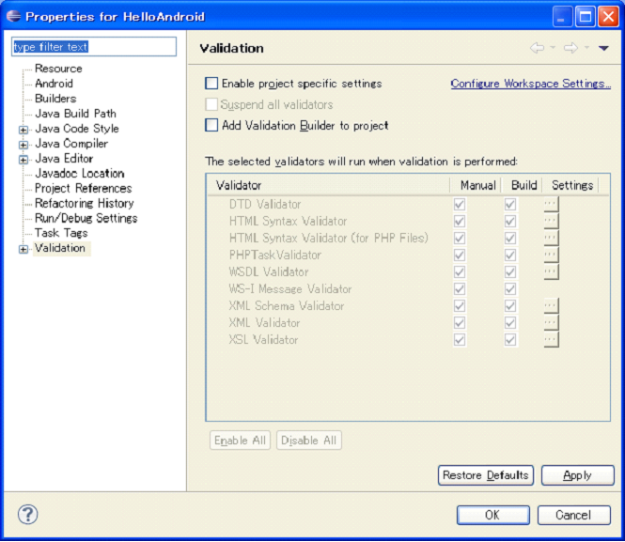Open DTD Validator settings ellipsis button
This screenshot has height=542, width=625.
[551, 204]
